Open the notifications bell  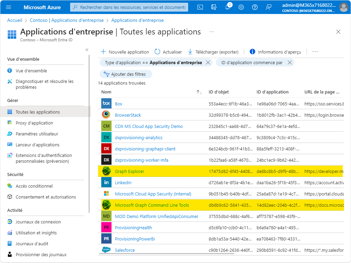[x=227, y=7]
